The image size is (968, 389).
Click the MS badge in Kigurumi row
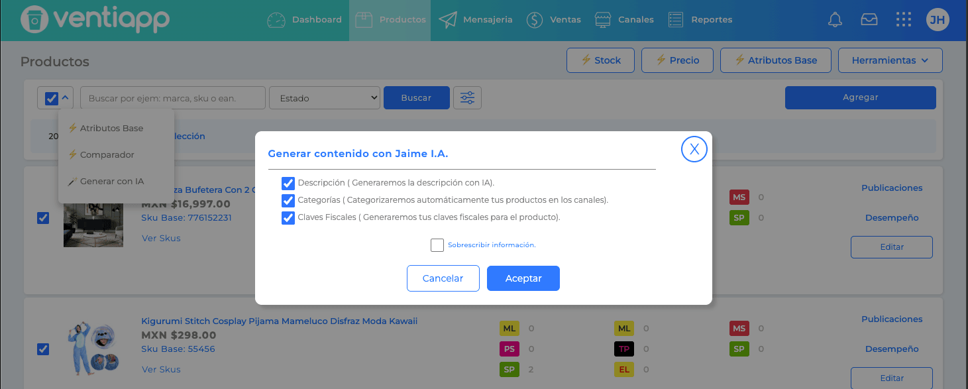pos(739,328)
